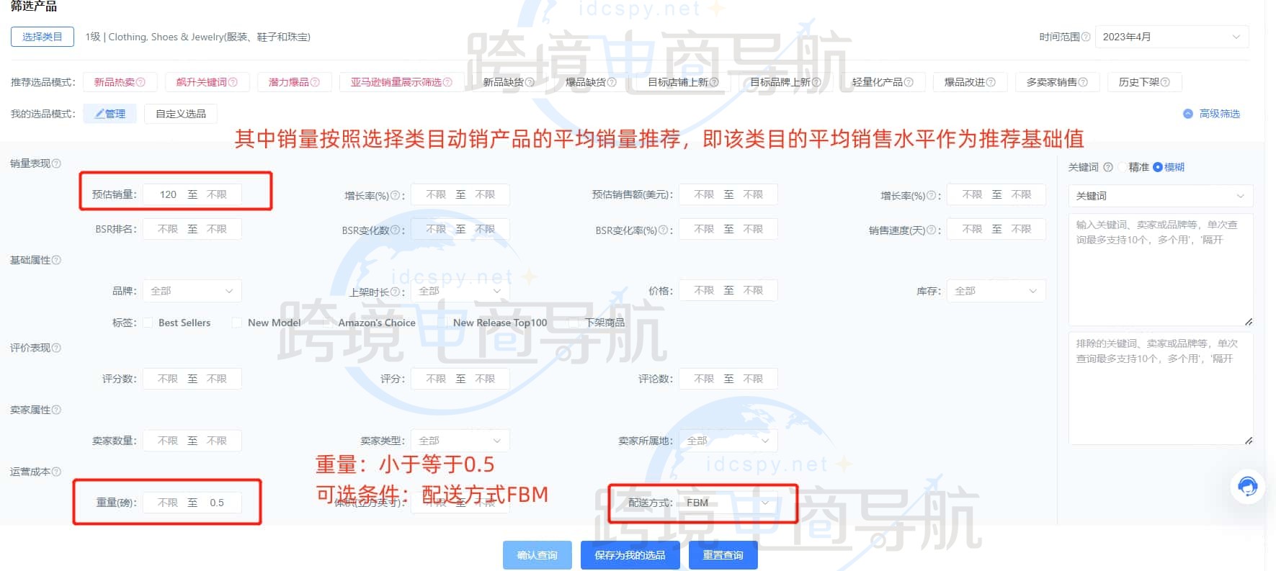Select the 模糊 keyword match radio
The image size is (1276, 571).
coord(1158,167)
